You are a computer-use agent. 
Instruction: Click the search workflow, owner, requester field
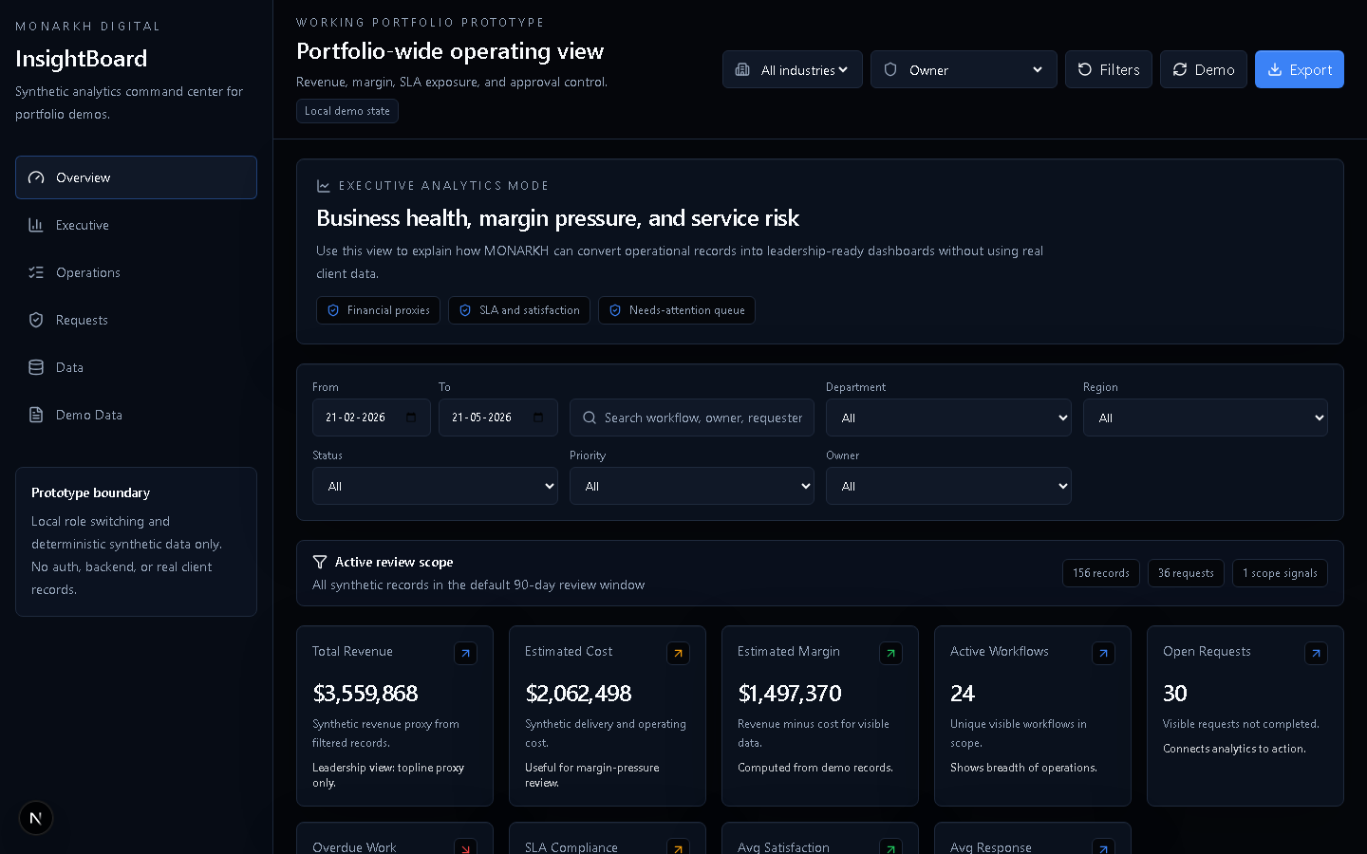pos(692,418)
